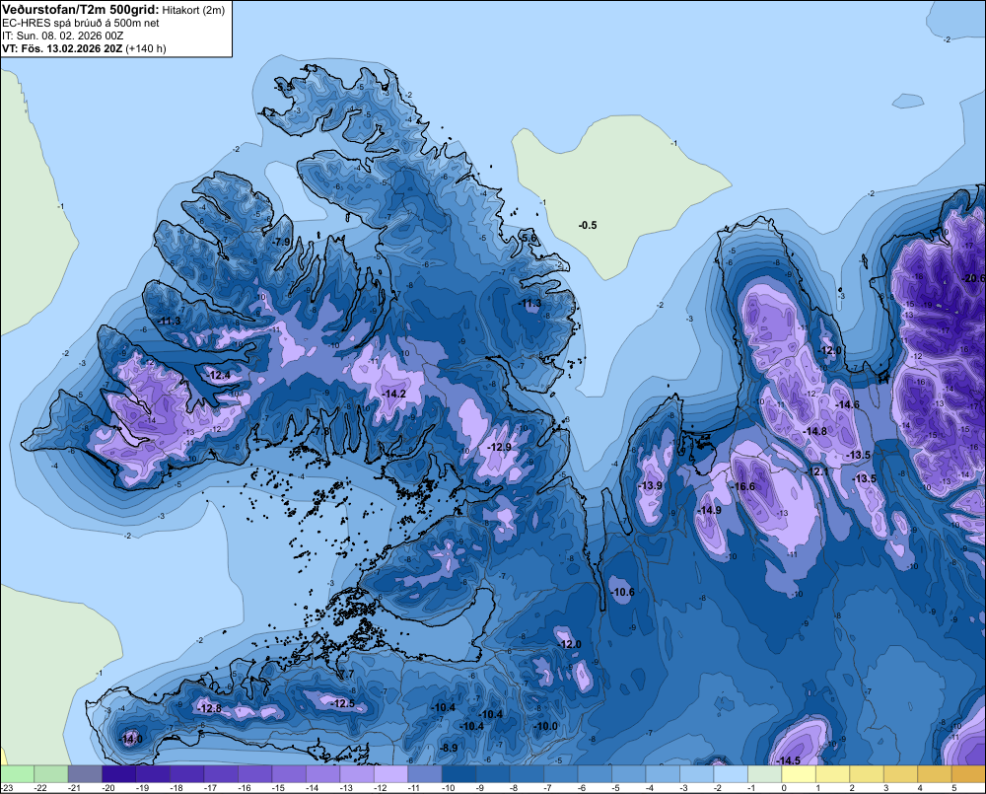
Task: Select the grey-purple legend swatch above -21
Action: coord(85,774)
